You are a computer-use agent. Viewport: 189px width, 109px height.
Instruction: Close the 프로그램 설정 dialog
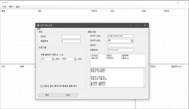tap(145, 25)
